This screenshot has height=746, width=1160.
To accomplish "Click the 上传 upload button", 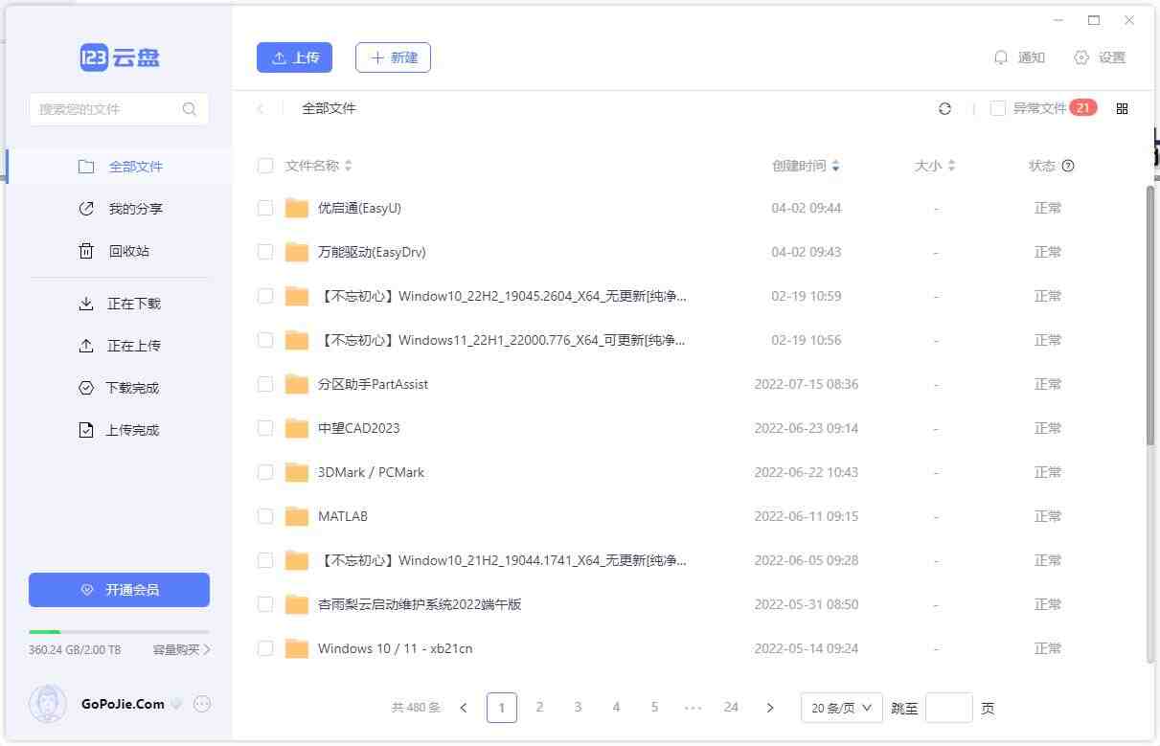I will point(294,57).
